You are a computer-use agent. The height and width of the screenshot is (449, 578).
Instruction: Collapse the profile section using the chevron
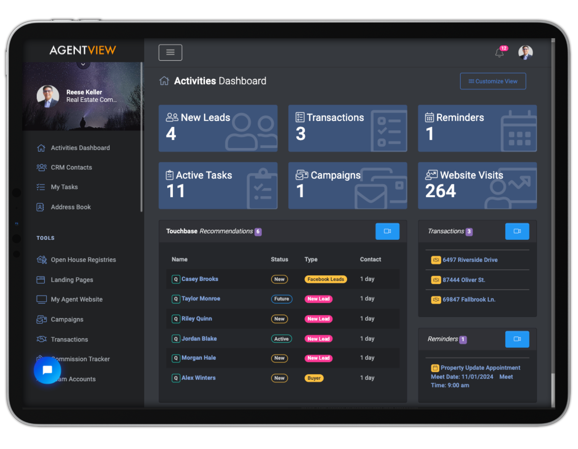pyautogui.click(x=83, y=64)
